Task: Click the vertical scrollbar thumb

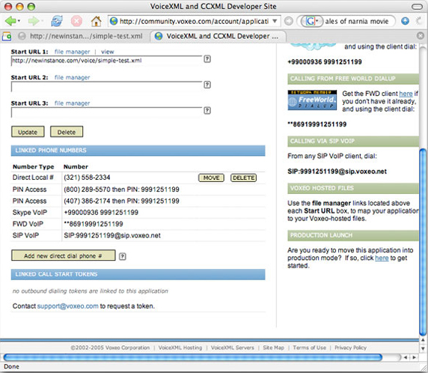Action: pos(423,242)
